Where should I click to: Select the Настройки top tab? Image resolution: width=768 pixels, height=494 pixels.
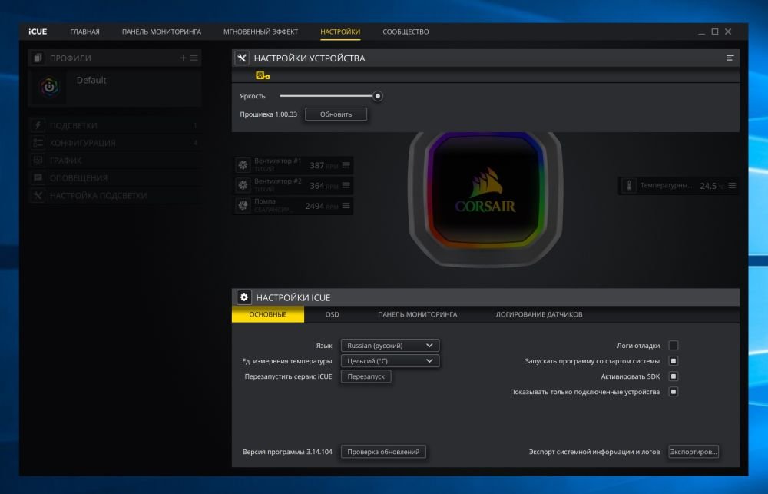340,31
